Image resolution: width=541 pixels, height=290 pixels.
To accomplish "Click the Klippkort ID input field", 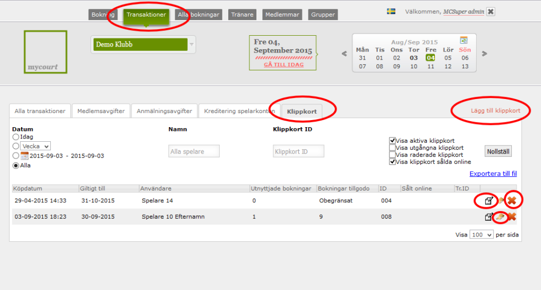I will 299,151.
